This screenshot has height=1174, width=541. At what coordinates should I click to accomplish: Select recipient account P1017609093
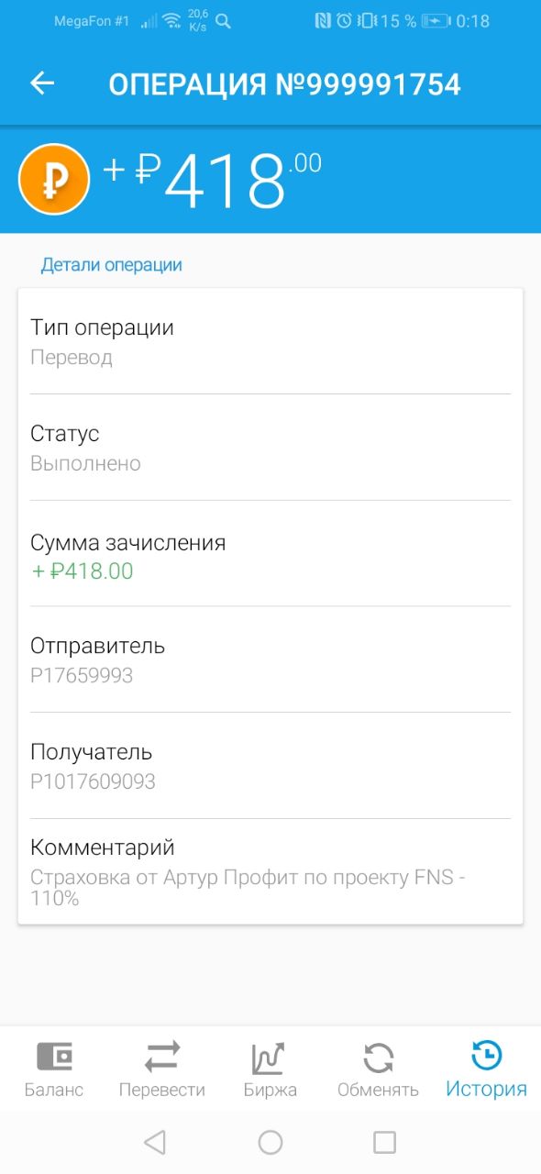click(93, 782)
